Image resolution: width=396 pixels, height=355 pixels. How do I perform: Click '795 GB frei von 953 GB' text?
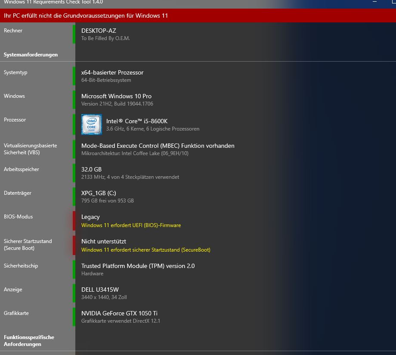[x=108, y=201]
